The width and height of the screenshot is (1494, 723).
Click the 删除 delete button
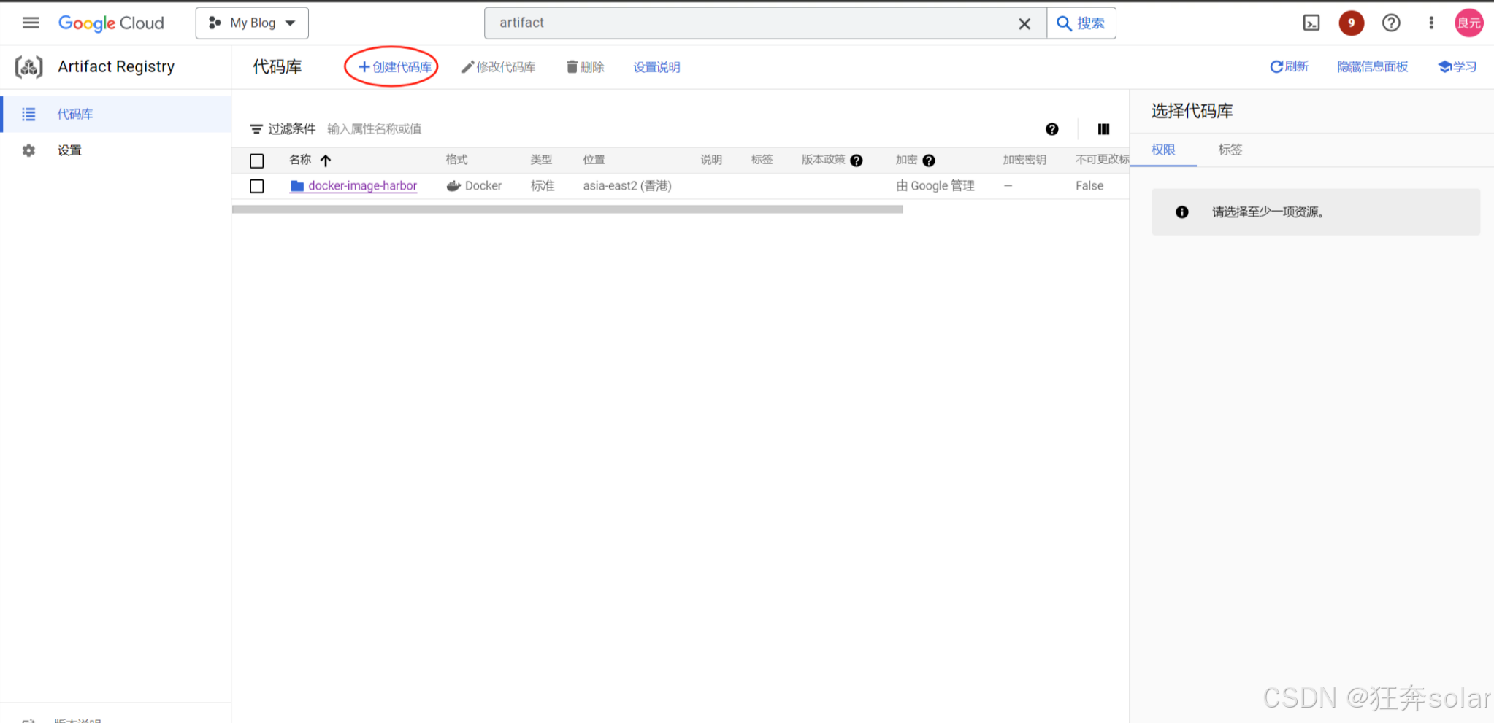point(586,67)
